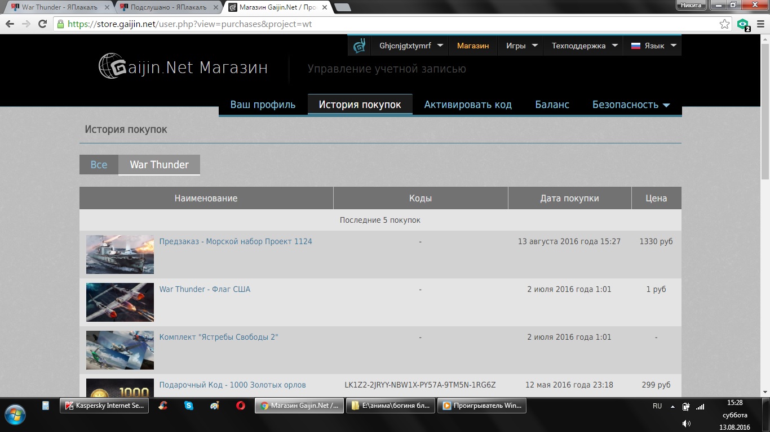Bookmark this page with the star icon
Image resolution: width=770 pixels, height=432 pixels.
[x=725, y=24]
